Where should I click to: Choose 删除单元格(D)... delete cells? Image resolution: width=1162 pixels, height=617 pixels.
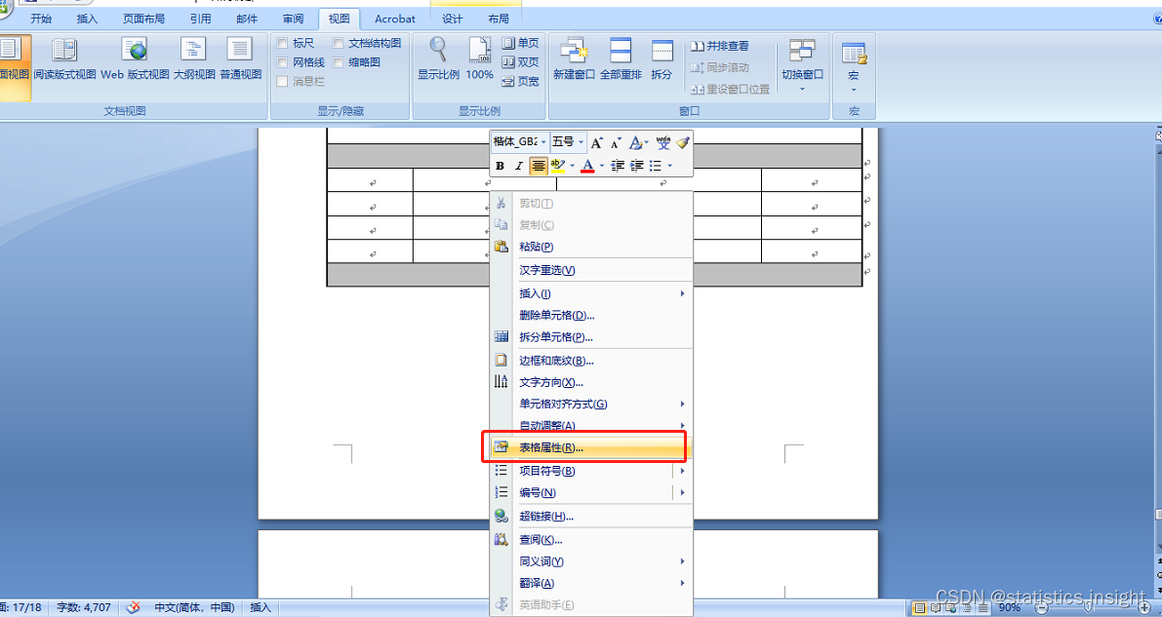[x=590, y=315]
